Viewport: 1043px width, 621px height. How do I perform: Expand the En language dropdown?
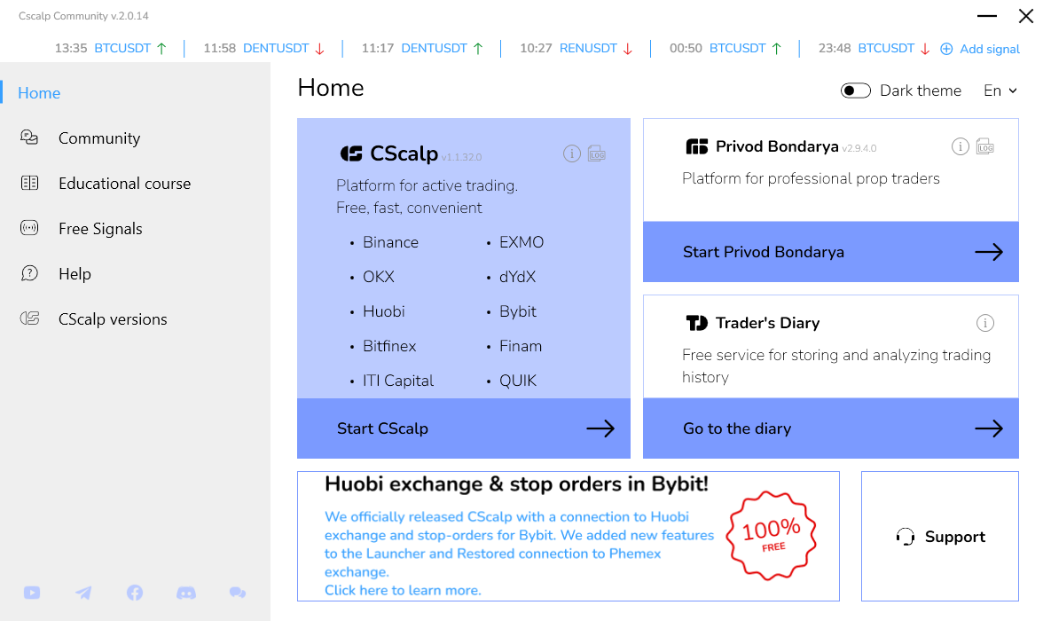click(x=1000, y=90)
